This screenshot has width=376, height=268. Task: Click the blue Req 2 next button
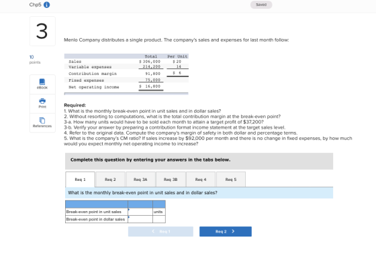pos(226,231)
